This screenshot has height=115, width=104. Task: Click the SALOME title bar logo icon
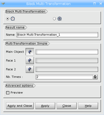3,4
